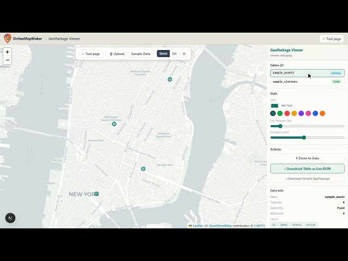
Task: Switch basemap to Sat
Action: [174, 54]
